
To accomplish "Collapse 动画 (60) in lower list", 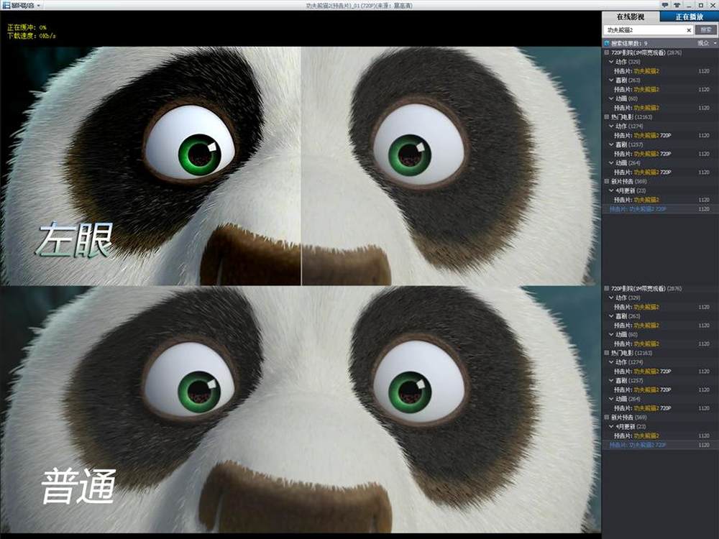I will click(611, 335).
